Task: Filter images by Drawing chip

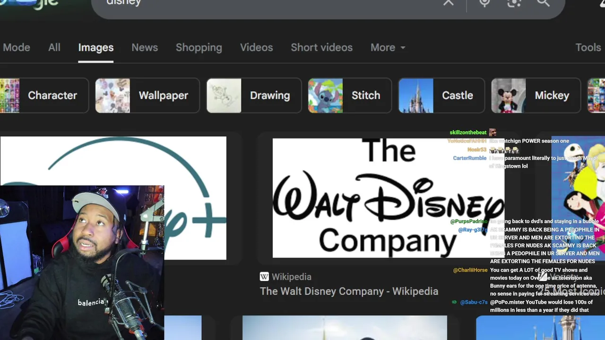Action: pyautogui.click(x=254, y=95)
